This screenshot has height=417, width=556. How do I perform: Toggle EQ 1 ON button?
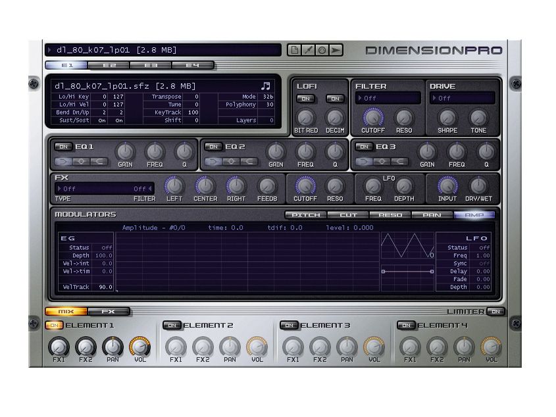click(63, 147)
